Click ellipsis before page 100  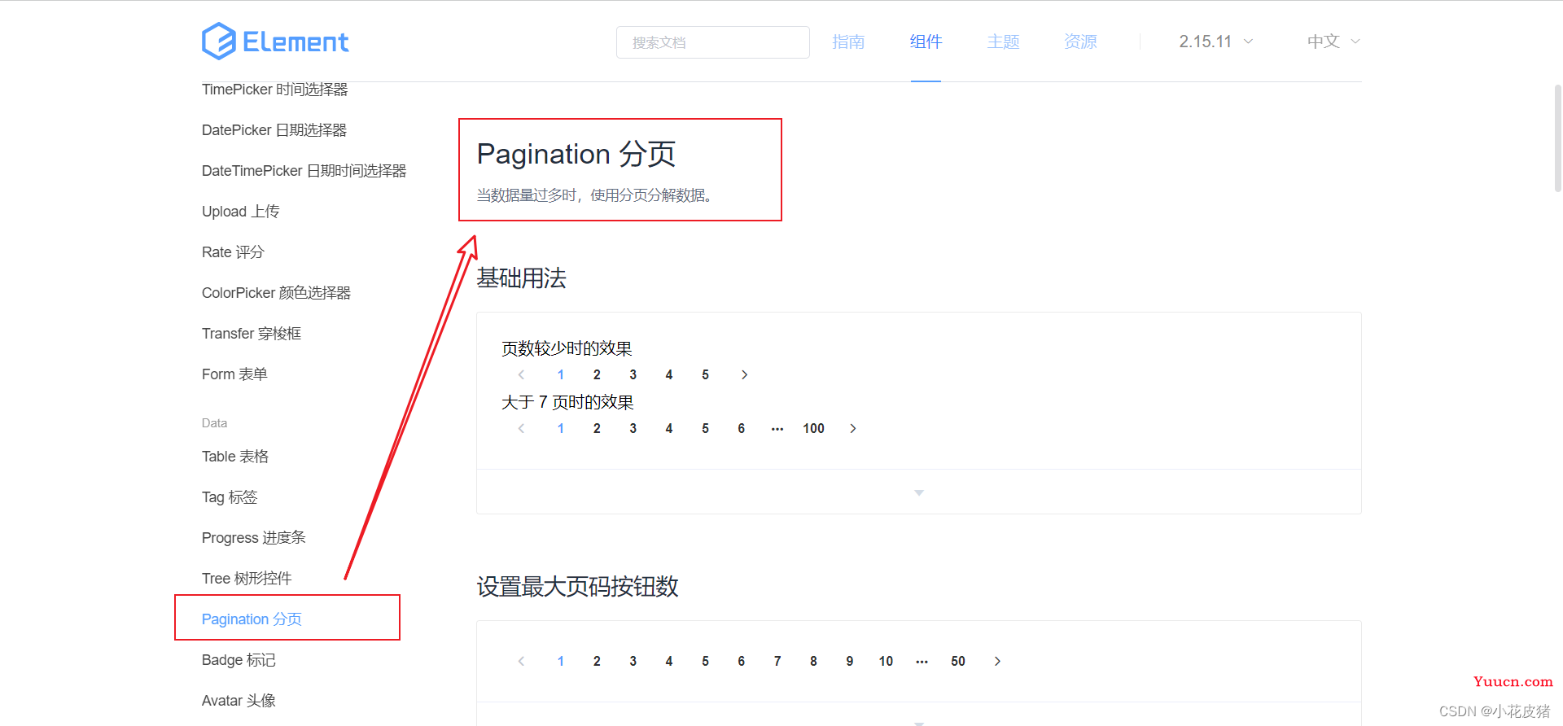(777, 428)
